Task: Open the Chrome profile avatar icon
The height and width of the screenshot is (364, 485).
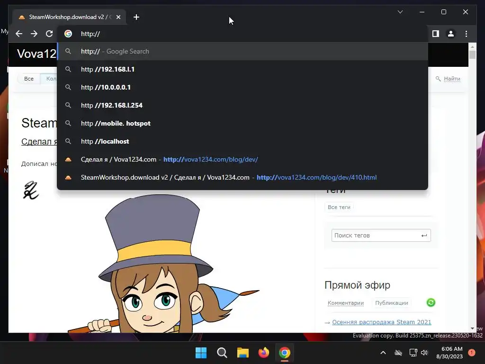Action: point(451,34)
